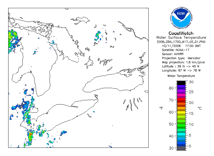Click the 40 Fahrenheit tick label
214x156 pixels.
point(171,136)
